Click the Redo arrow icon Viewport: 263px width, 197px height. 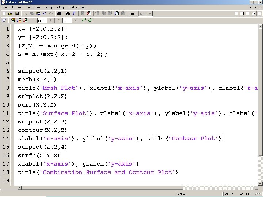[x=51, y=13]
